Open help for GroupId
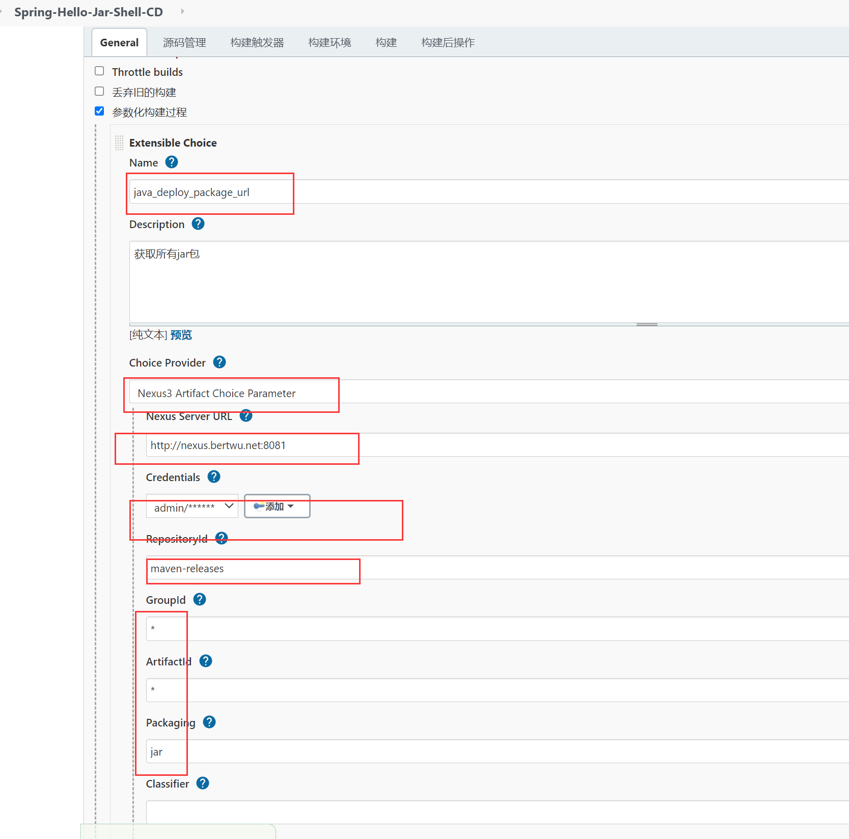The image size is (849, 839). [199, 599]
